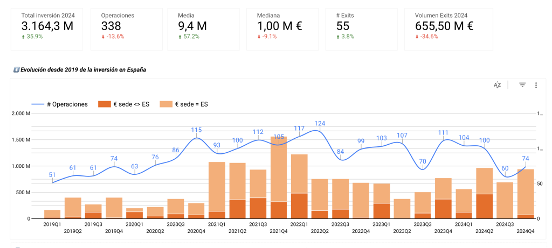Click the 124 data point on line

(320, 131)
